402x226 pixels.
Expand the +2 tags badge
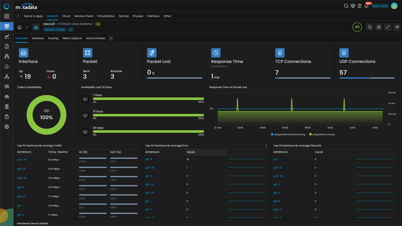[71, 30]
